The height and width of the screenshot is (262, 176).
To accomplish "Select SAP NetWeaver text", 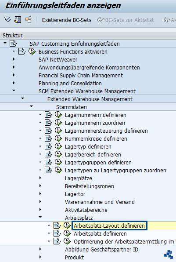I will 58,59.
